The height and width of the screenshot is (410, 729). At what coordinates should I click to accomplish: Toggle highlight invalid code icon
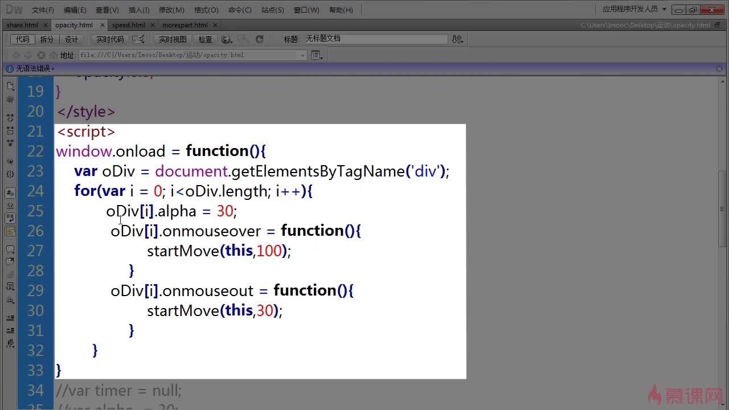[10, 206]
